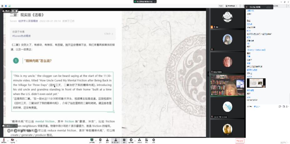Stop the recording with the square icon

[16, 11]
